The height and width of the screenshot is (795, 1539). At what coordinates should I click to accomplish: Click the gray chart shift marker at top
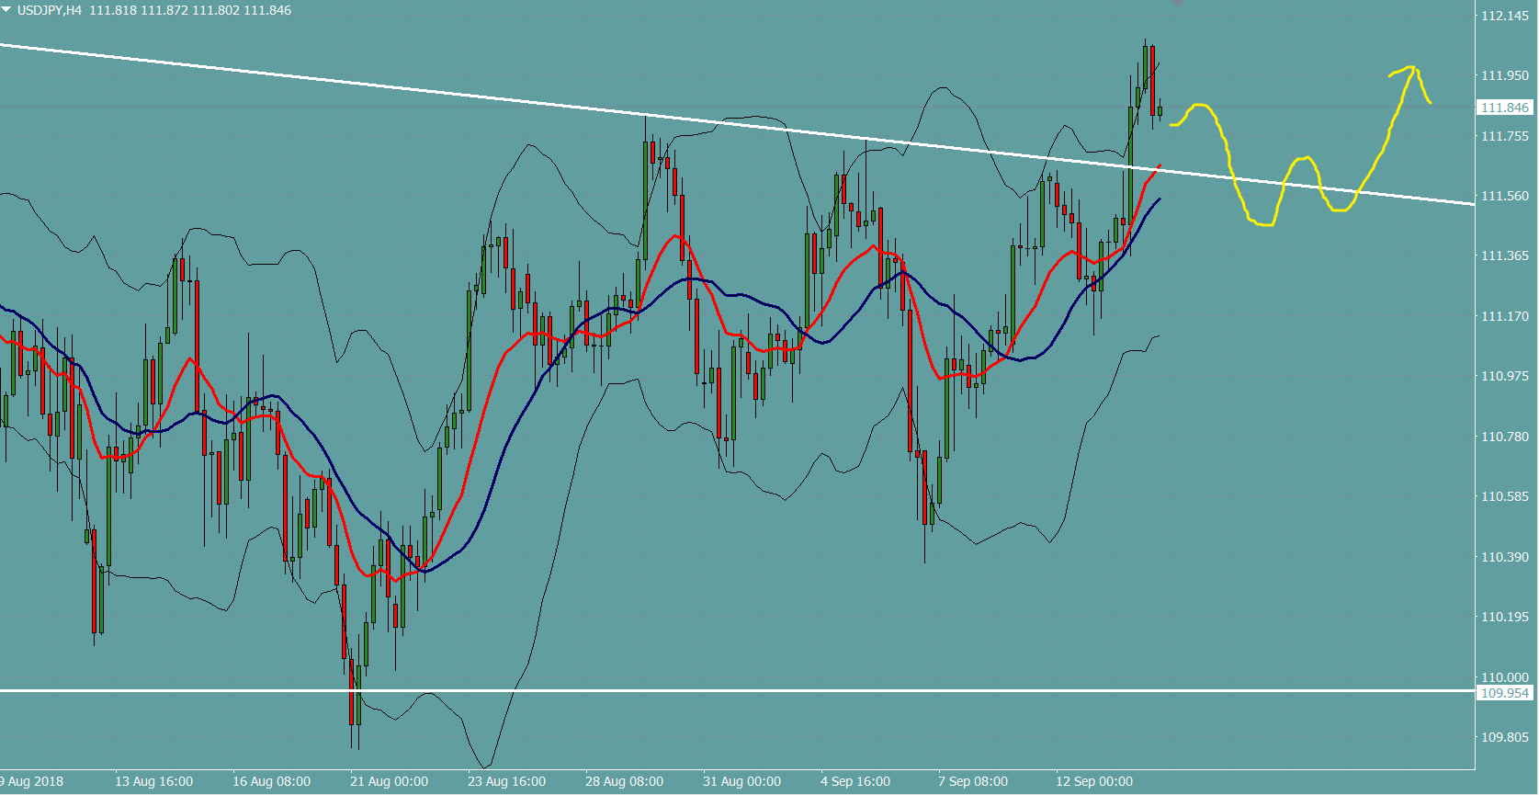[x=1178, y=3]
